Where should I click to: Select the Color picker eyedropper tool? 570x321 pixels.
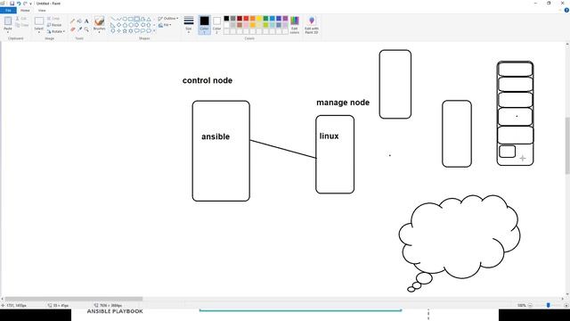tap(80, 29)
